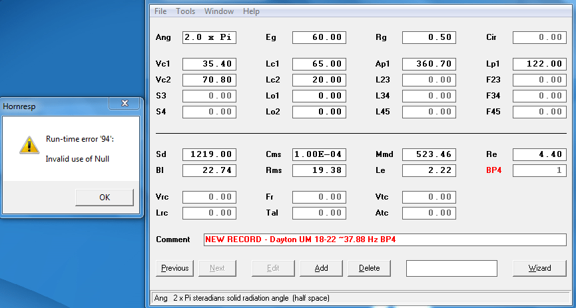Screen dimensions: 576x308
Task: Click the Comment field with NEW RECORD text
Action: coord(385,239)
